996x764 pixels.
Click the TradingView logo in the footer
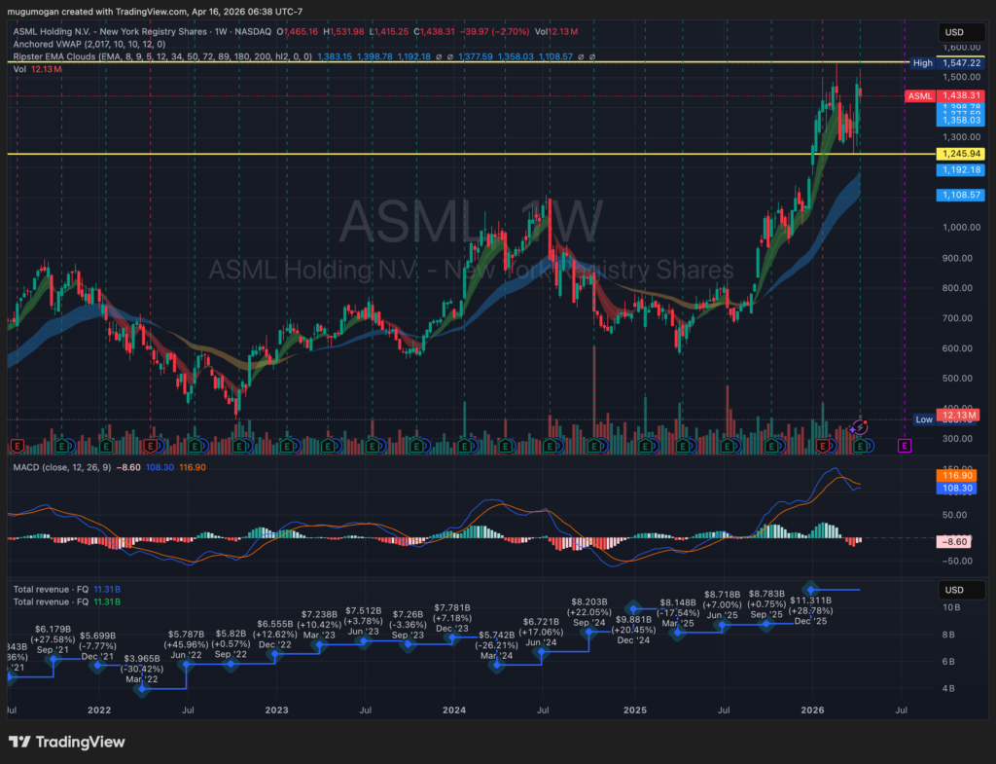click(68, 742)
